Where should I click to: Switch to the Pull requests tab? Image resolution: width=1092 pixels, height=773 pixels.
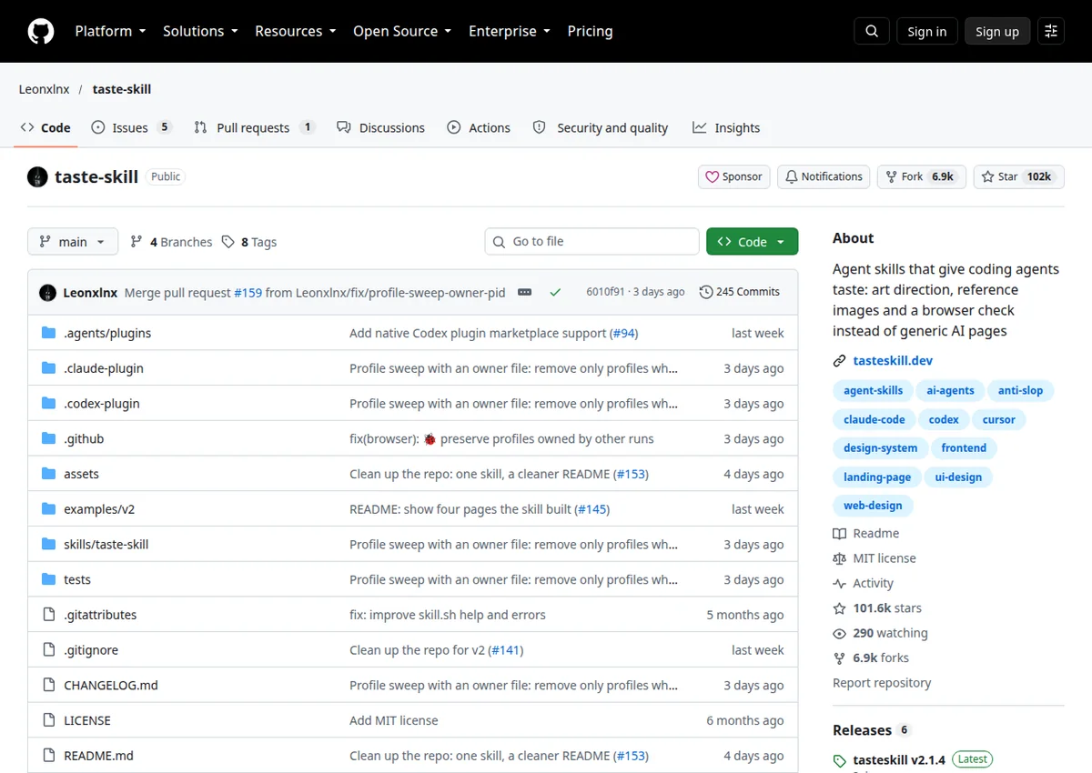point(255,127)
